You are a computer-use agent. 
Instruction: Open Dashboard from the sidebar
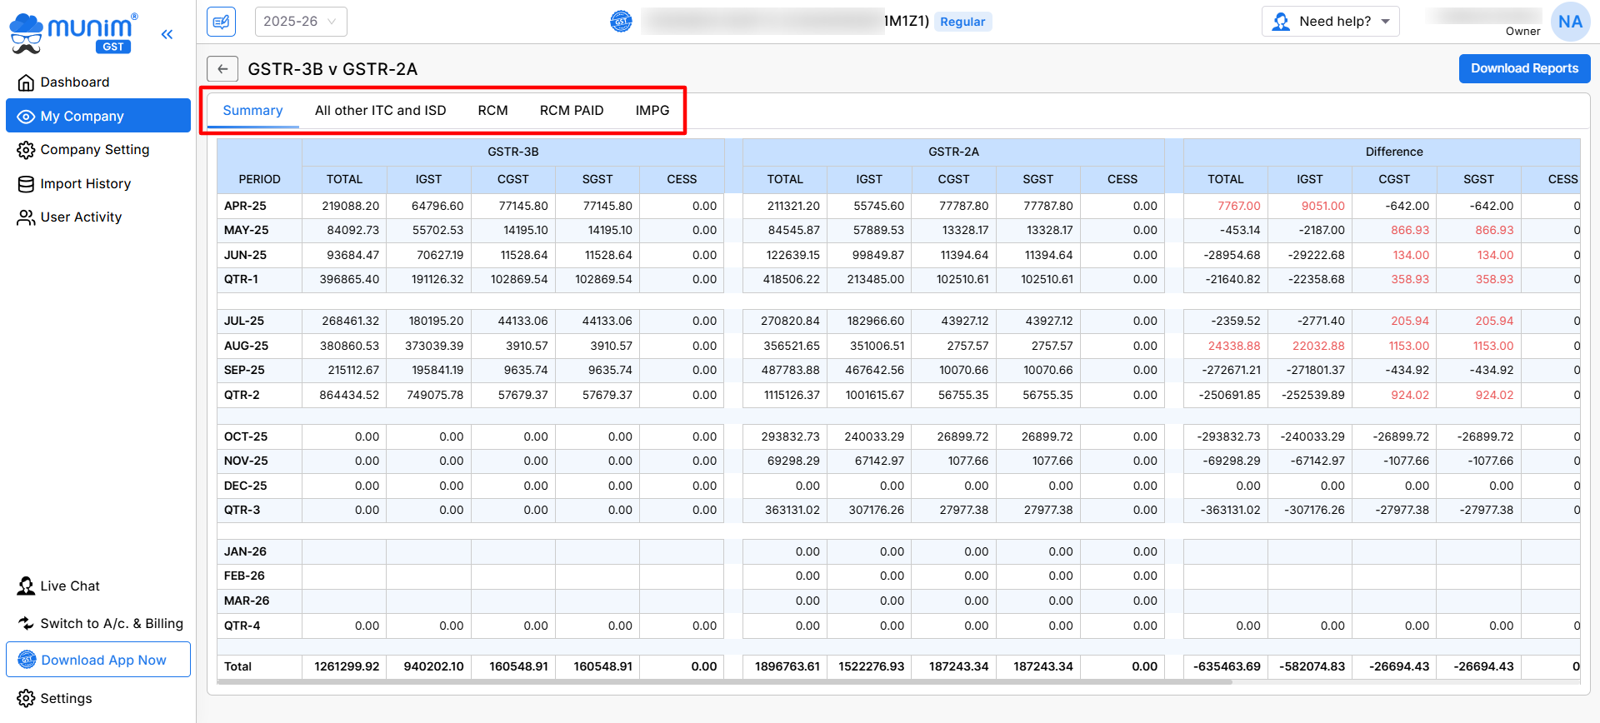click(74, 82)
